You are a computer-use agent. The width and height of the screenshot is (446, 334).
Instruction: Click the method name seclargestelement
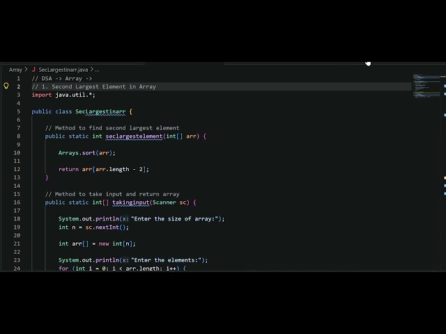[134, 136]
